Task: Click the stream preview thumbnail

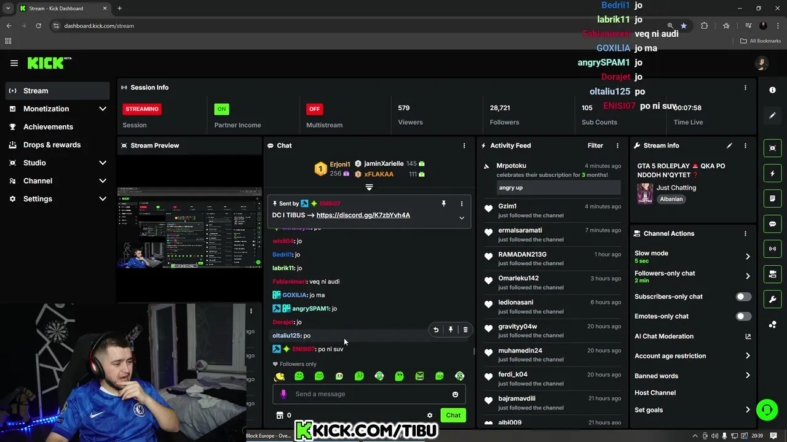Action: (x=189, y=228)
